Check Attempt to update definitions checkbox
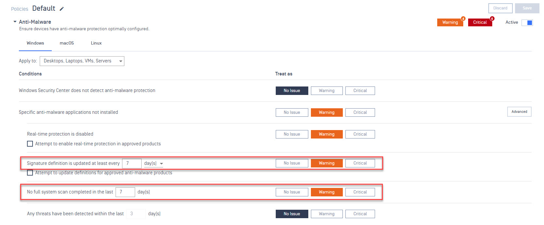 pyautogui.click(x=30, y=173)
